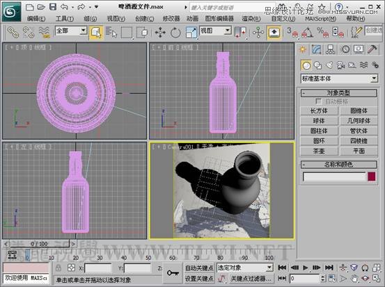
Task: Toggle Percent Snap
Action: point(322,33)
